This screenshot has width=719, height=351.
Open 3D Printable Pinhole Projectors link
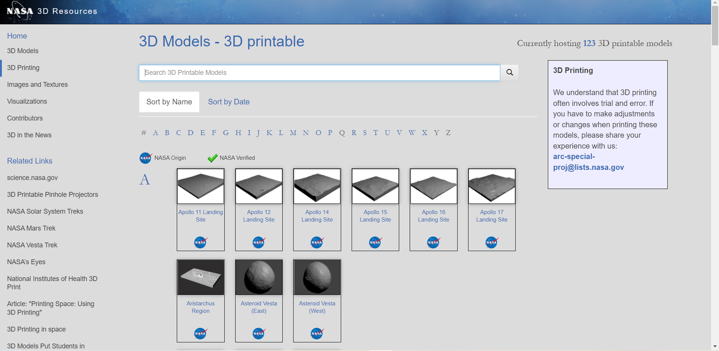click(x=52, y=195)
